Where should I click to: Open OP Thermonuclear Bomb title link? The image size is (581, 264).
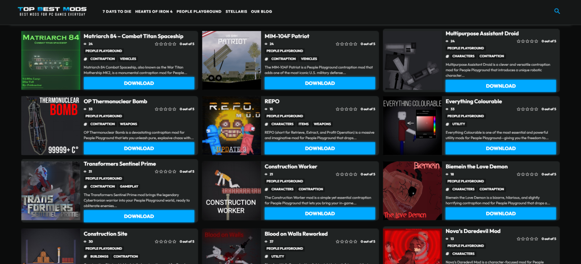coord(115,101)
